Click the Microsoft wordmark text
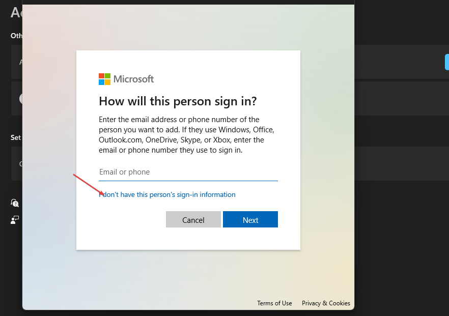The image size is (449, 316). (x=133, y=79)
